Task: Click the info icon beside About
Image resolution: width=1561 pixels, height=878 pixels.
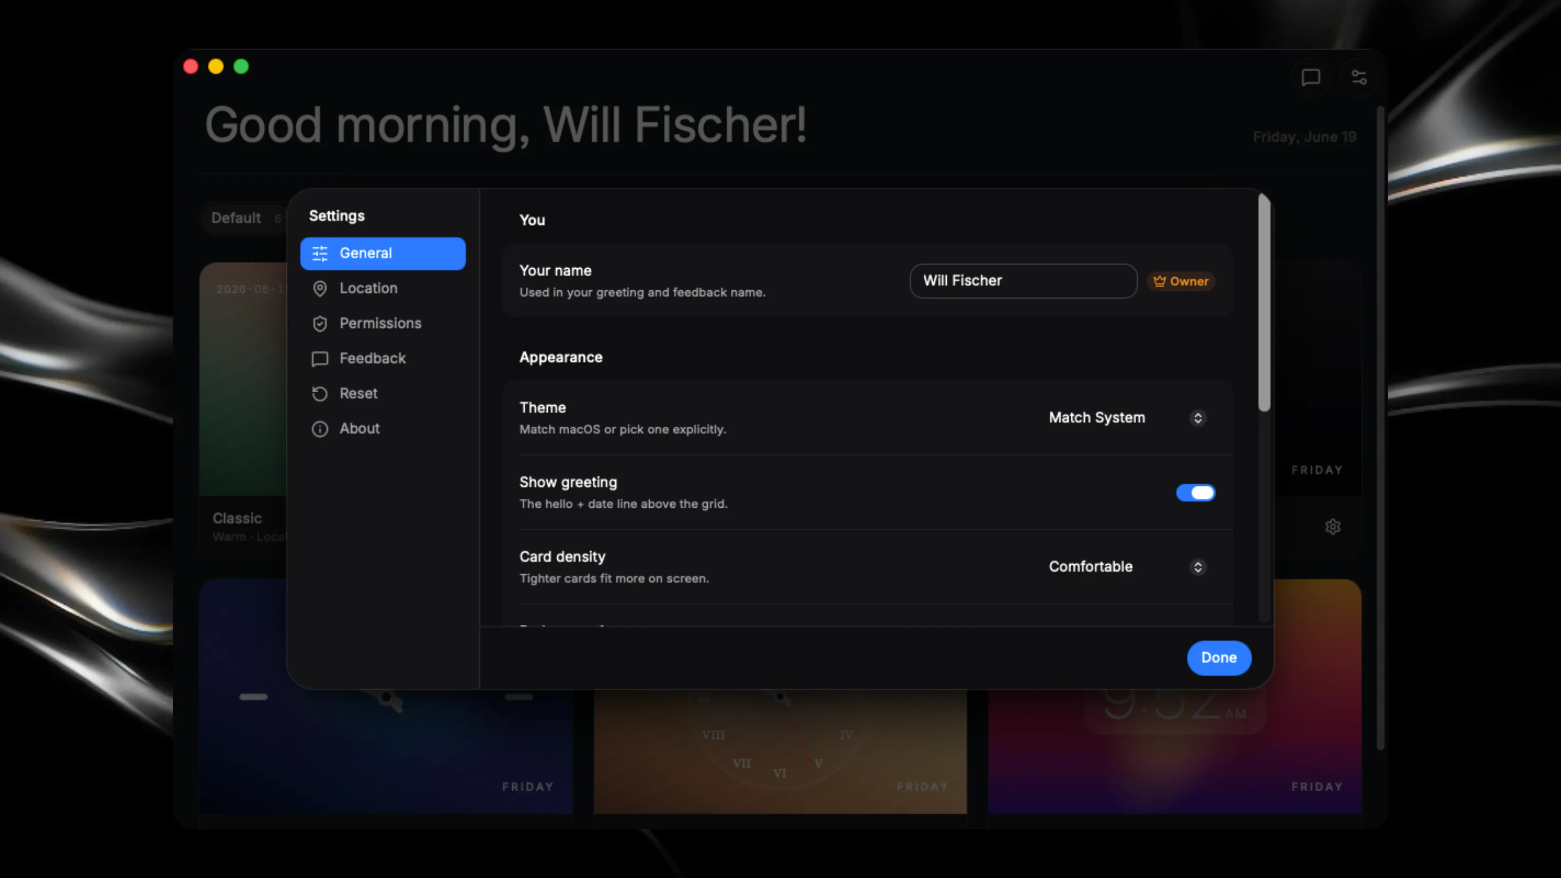Action: [x=320, y=429]
